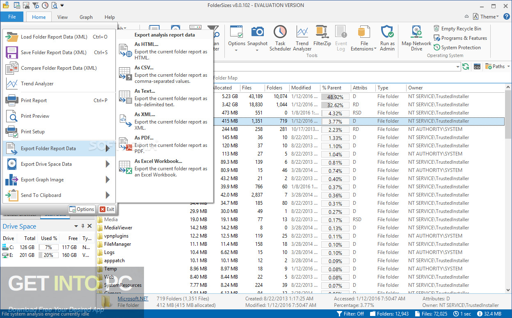Open the Task Scheduler tool
The height and width of the screenshot is (318, 512).
pyautogui.click(x=280, y=38)
